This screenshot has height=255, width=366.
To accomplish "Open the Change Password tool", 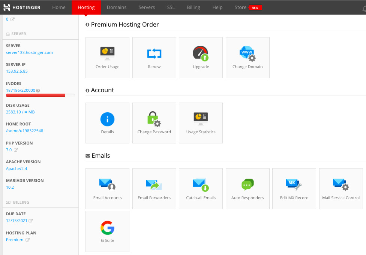I will coord(154,123).
